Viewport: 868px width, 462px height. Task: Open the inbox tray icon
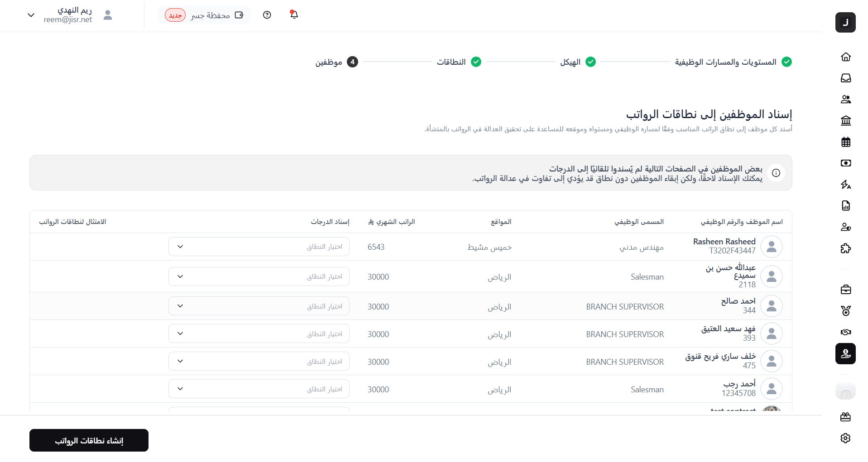(845, 78)
